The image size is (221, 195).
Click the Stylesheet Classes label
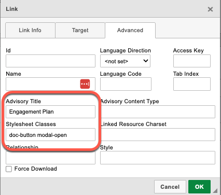[31, 124]
